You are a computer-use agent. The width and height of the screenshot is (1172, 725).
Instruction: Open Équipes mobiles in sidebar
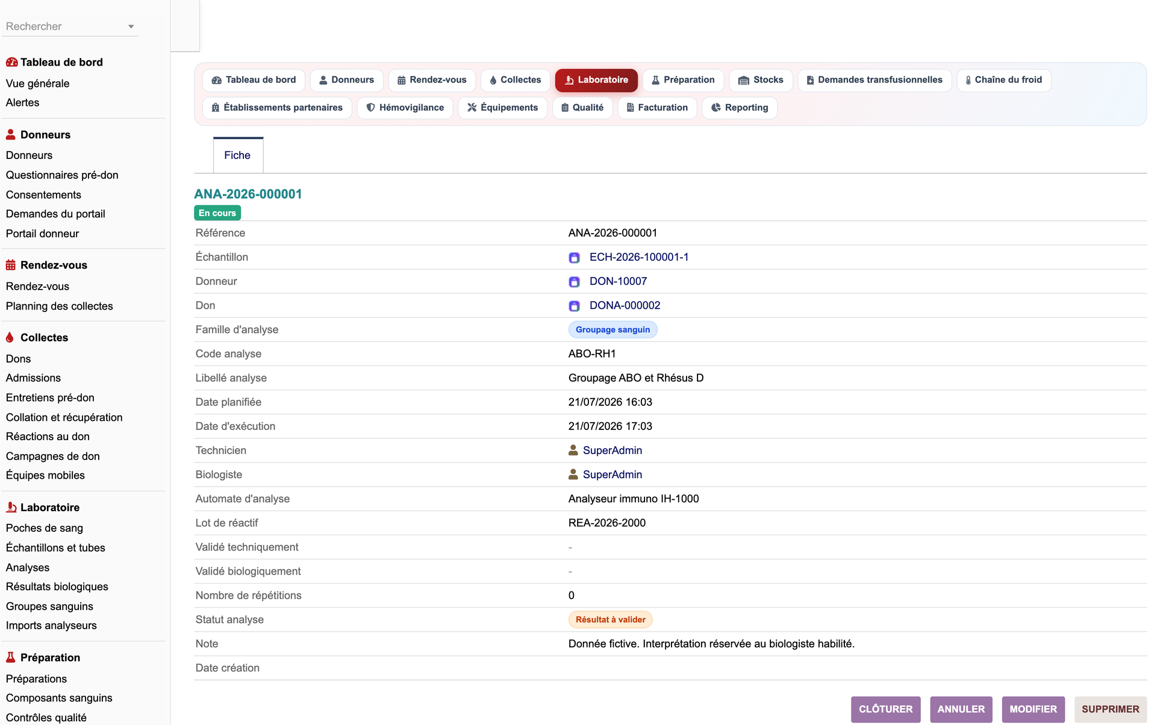click(45, 476)
